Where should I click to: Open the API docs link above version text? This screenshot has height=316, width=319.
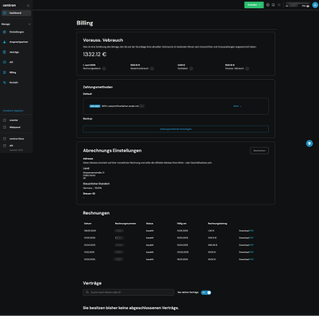click(x=11, y=146)
